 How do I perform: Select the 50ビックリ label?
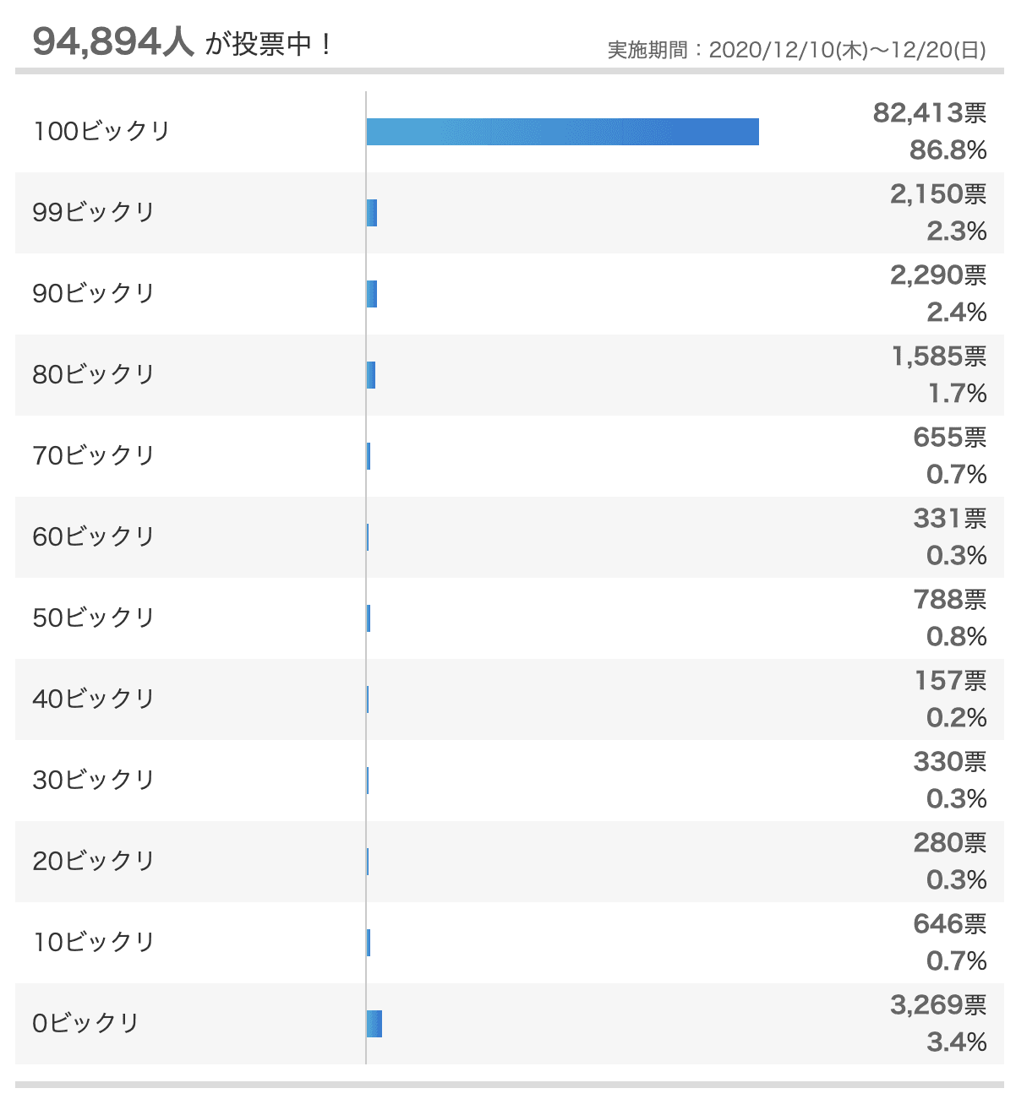click(94, 618)
